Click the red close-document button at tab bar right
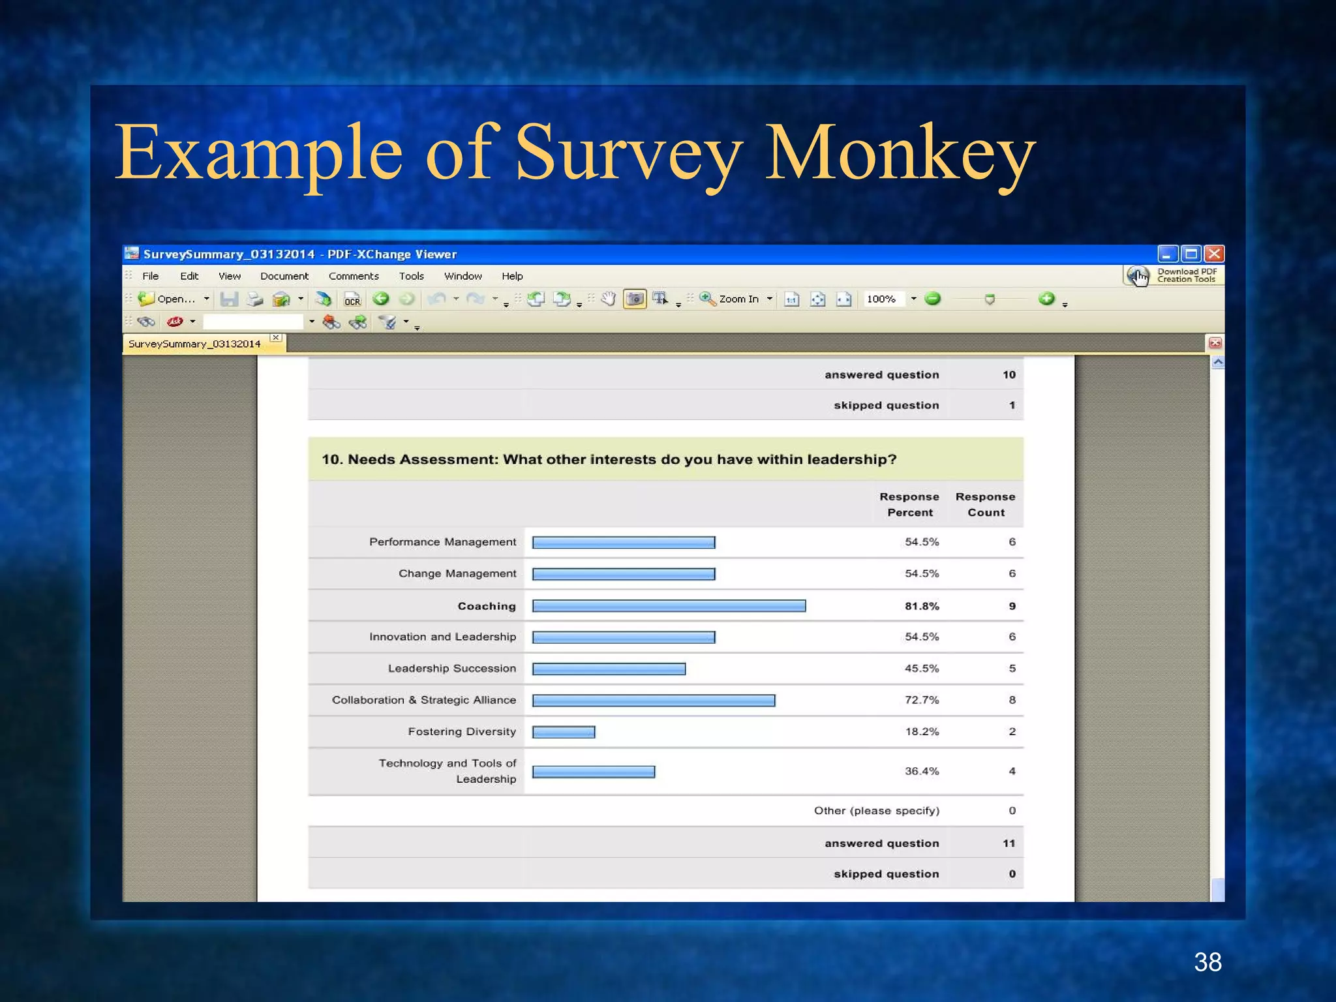Image resolution: width=1336 pixels, height=1002 pixels. (x=1215, y=343)
